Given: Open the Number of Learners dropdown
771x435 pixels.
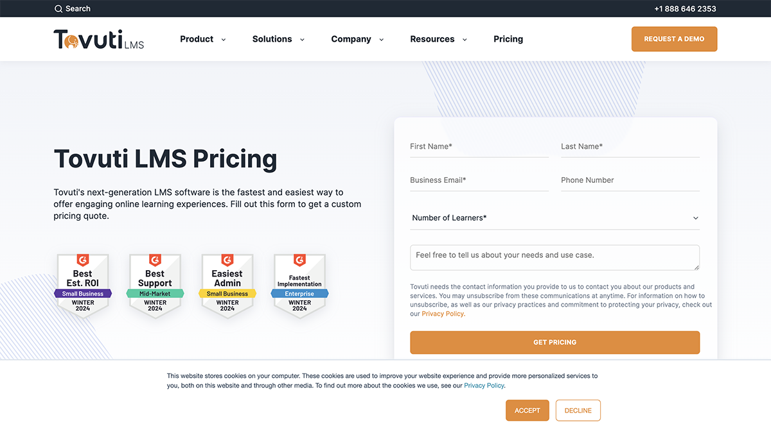Looking at the screenshot, I should (554, 217).
